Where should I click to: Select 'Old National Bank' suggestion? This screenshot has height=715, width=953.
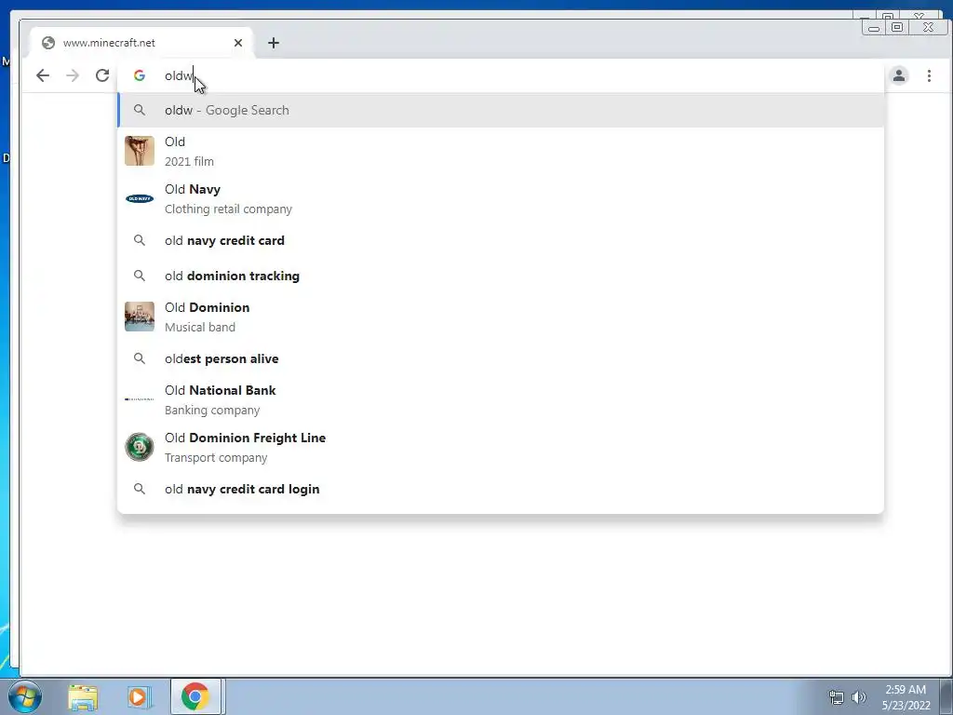coord(501,399)
